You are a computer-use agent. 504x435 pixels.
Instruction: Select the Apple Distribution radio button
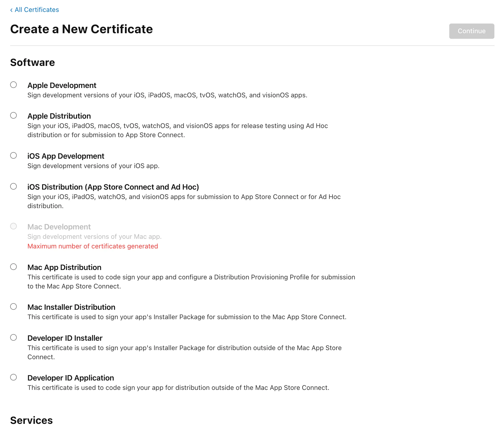(13, 115)
